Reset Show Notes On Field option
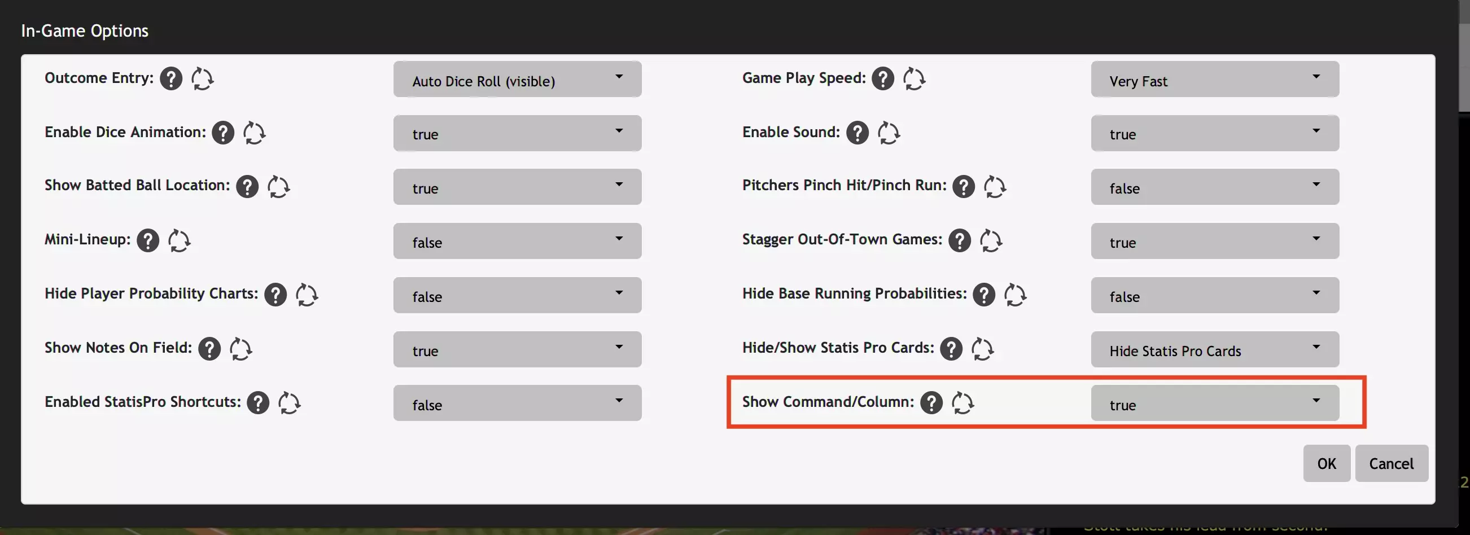This screenshot has height=535, width=1470. point(240,349)
